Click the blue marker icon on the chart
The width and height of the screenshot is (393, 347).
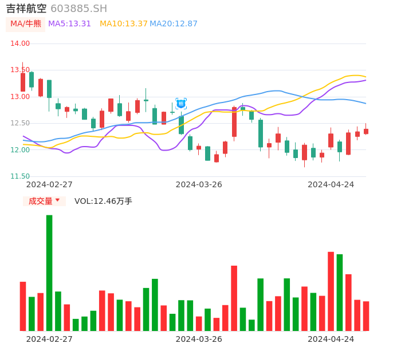181,104
